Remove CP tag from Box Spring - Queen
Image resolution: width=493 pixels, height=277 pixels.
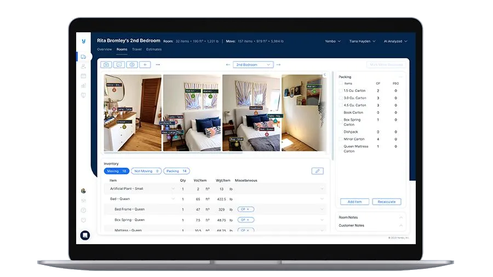click(x=248, y=220)
